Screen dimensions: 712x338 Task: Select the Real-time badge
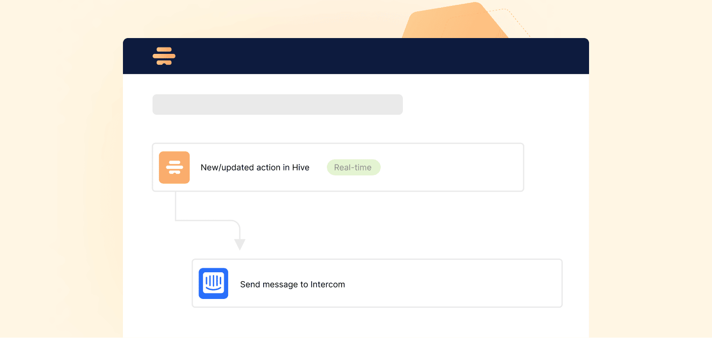pos(354,168)
